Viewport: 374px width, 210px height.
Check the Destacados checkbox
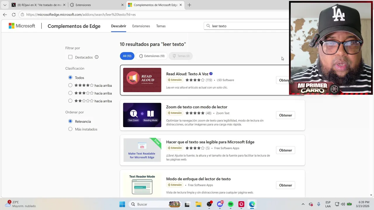70,57
